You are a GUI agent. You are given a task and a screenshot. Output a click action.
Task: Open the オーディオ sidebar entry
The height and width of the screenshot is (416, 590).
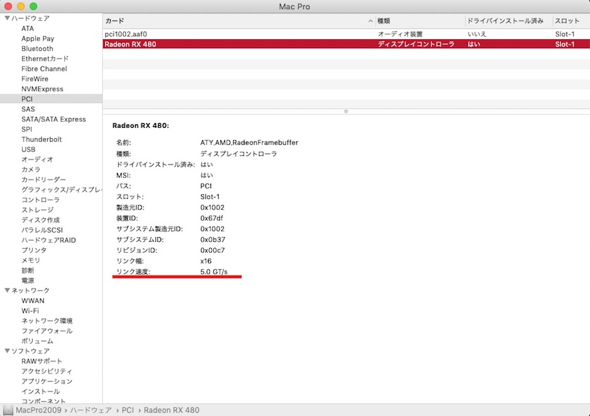[37, 159]
